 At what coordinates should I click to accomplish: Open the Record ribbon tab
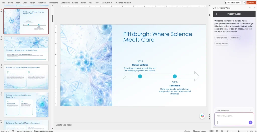pos(75,3)
